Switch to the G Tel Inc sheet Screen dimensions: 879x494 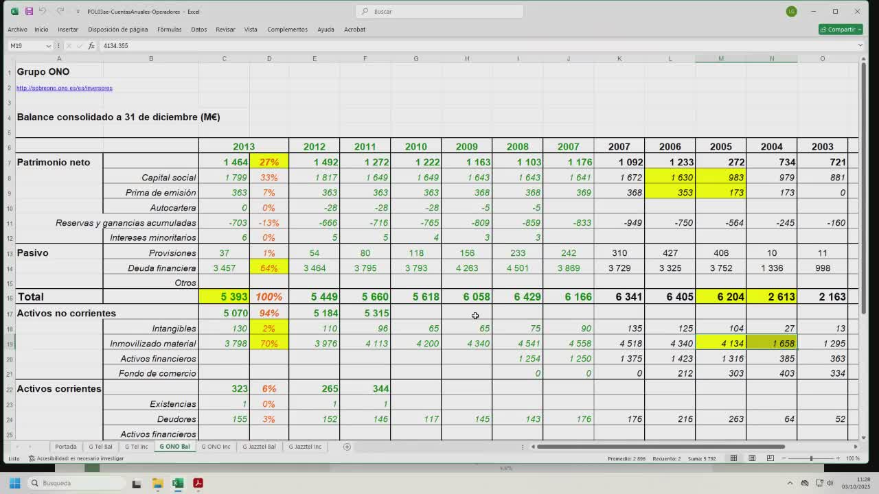136,447
